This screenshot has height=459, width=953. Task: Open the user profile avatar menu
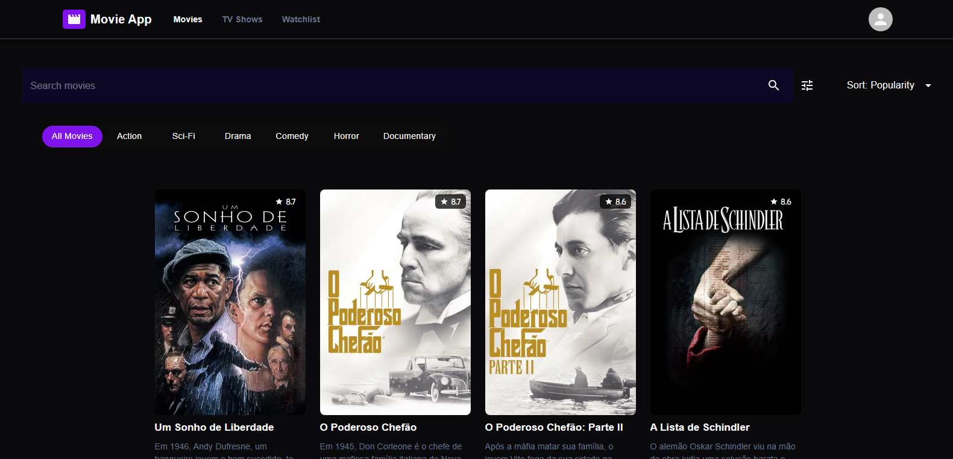[880, 19]
